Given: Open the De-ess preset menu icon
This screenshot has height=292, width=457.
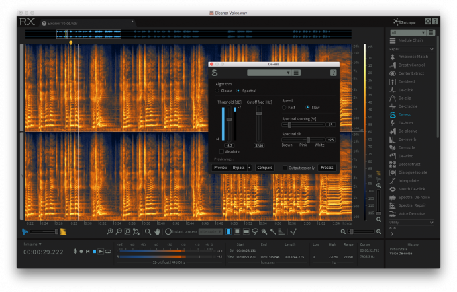Looking at the screenshot, I should [296, 73].
